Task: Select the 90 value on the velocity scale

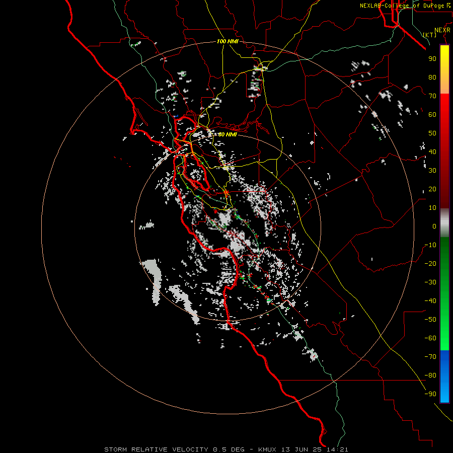Action: click(x=432, y=59)
